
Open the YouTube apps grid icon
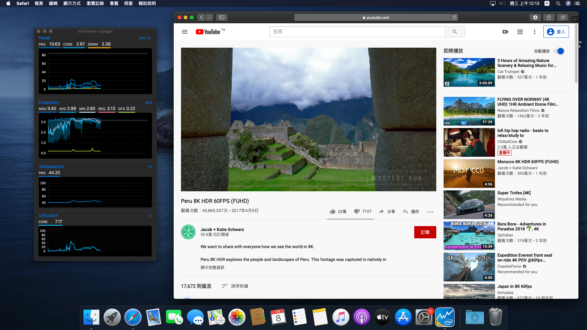(520, 32)
